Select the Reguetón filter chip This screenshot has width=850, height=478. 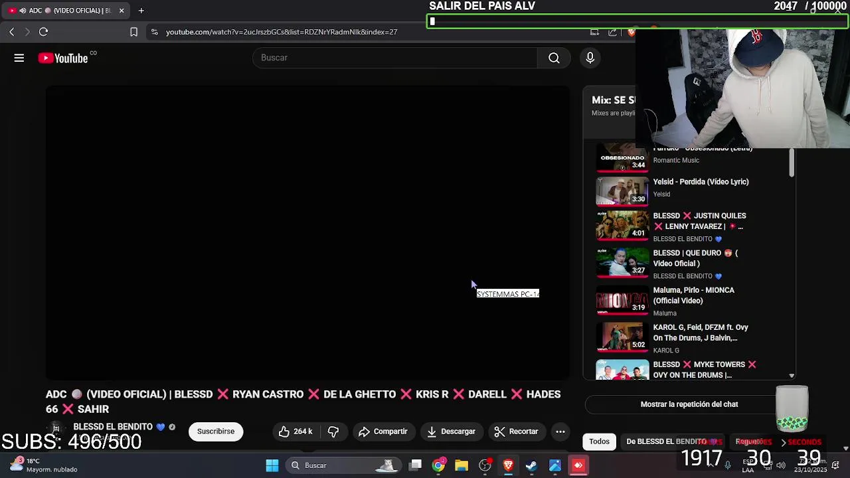tap(750, 441)
